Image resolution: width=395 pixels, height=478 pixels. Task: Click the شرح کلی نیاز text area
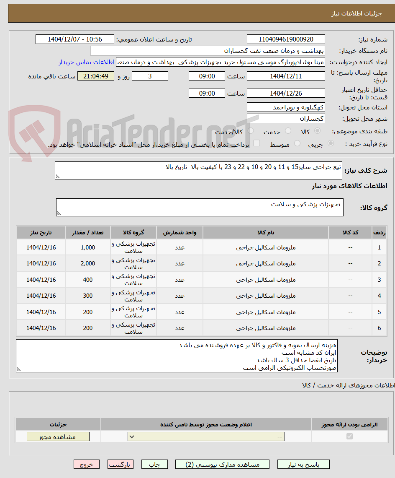pos(198,170)
